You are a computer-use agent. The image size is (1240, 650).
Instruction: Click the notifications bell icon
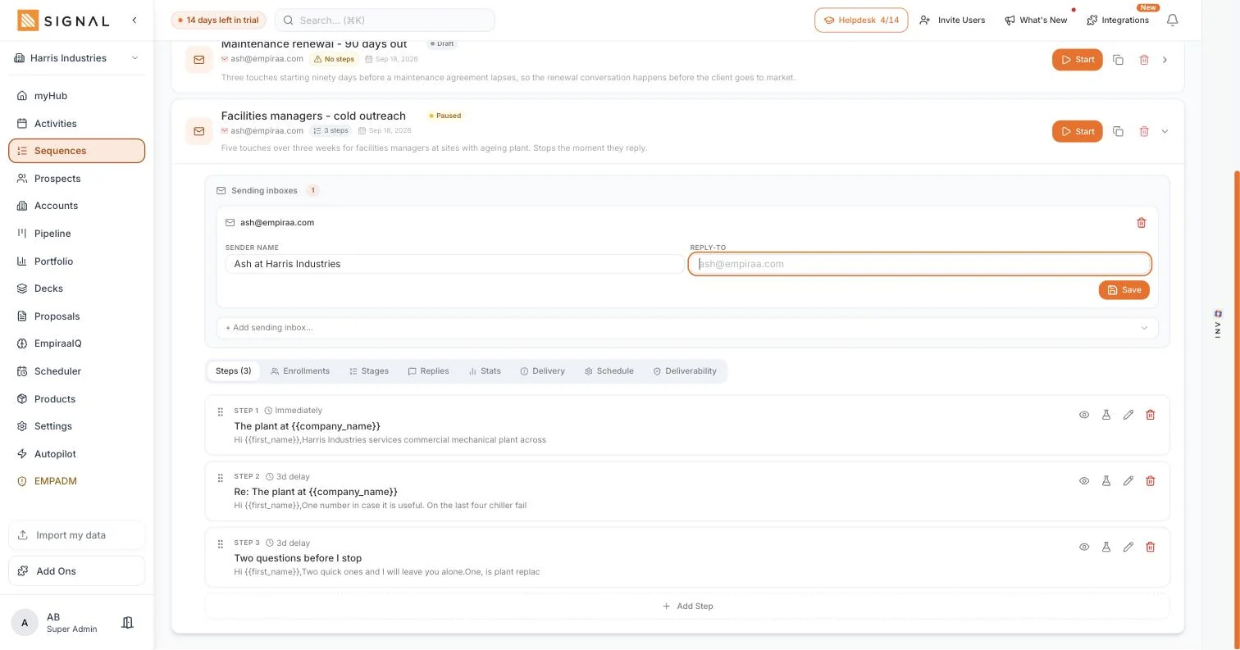pos(1173,20)
